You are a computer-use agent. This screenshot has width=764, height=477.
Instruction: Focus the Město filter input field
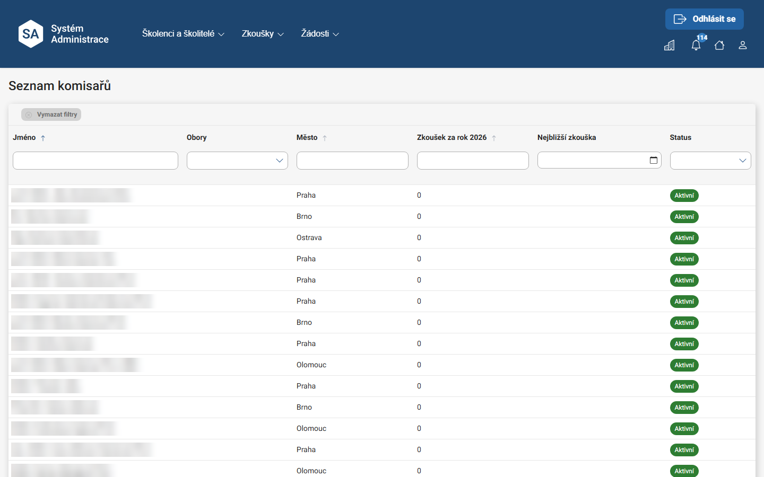(352, 161)
